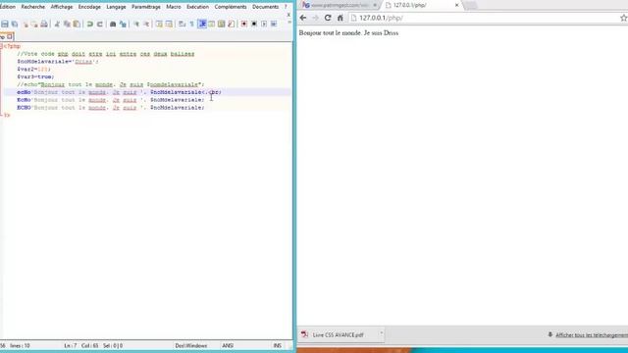
Task: Open the Exécution menu
Action: [198, 7]
